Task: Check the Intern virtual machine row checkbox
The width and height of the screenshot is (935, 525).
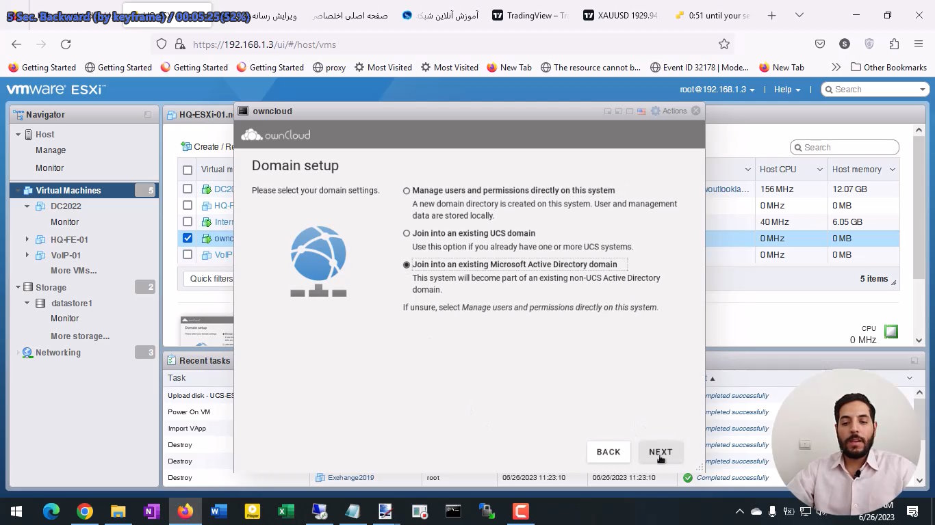Action: pos(188,221)
